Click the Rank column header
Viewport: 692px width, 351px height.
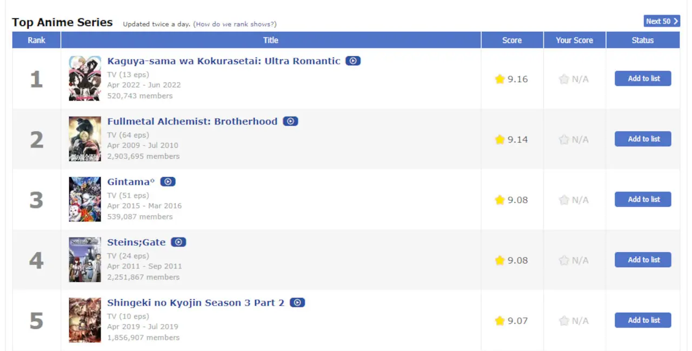pyautogui.click(x=37, y=40)
